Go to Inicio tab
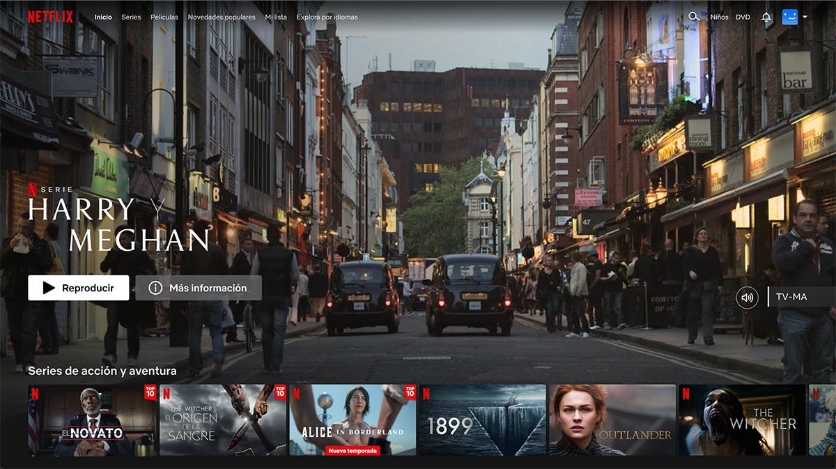 (103, 17)
